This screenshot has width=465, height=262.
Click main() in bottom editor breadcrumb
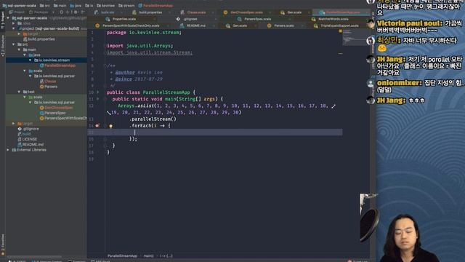tap(148, 255)
